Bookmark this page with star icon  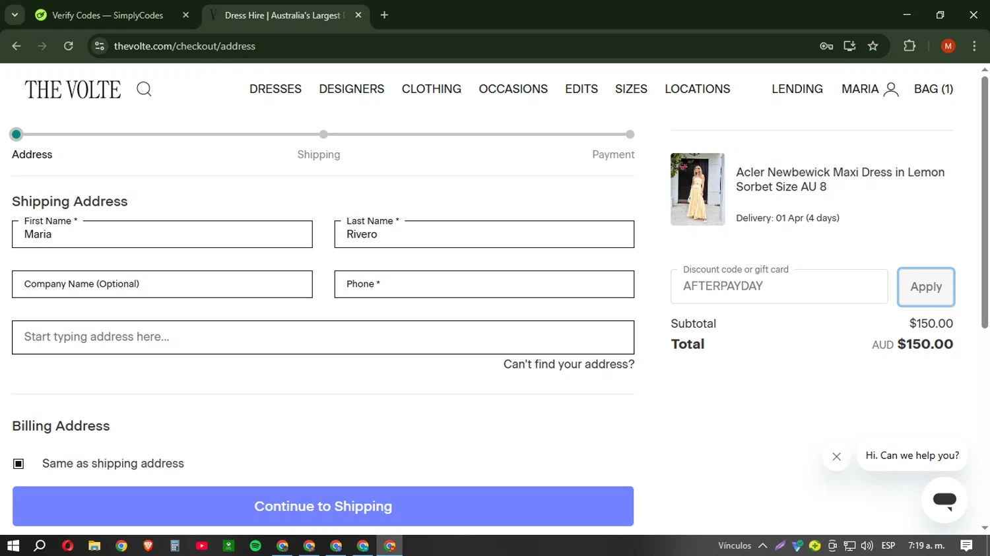click(873, 46)
